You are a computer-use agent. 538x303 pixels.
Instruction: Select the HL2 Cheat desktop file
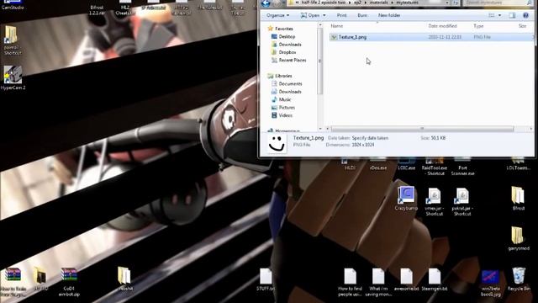pos(125,8)
